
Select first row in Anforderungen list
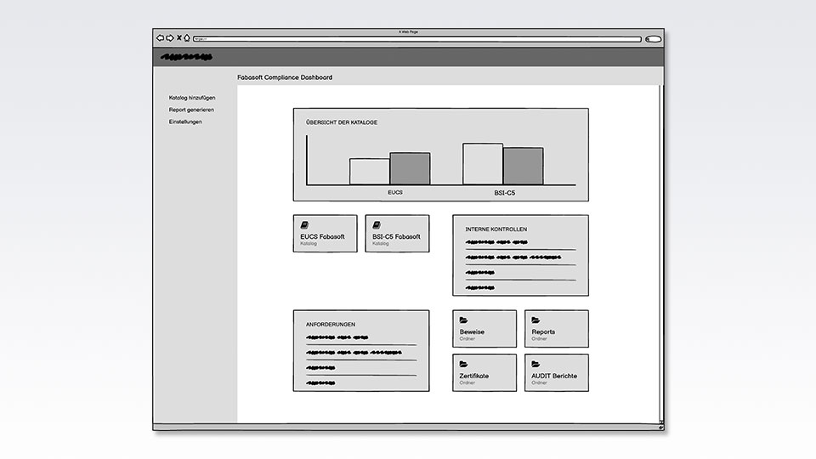coord(361,337)
